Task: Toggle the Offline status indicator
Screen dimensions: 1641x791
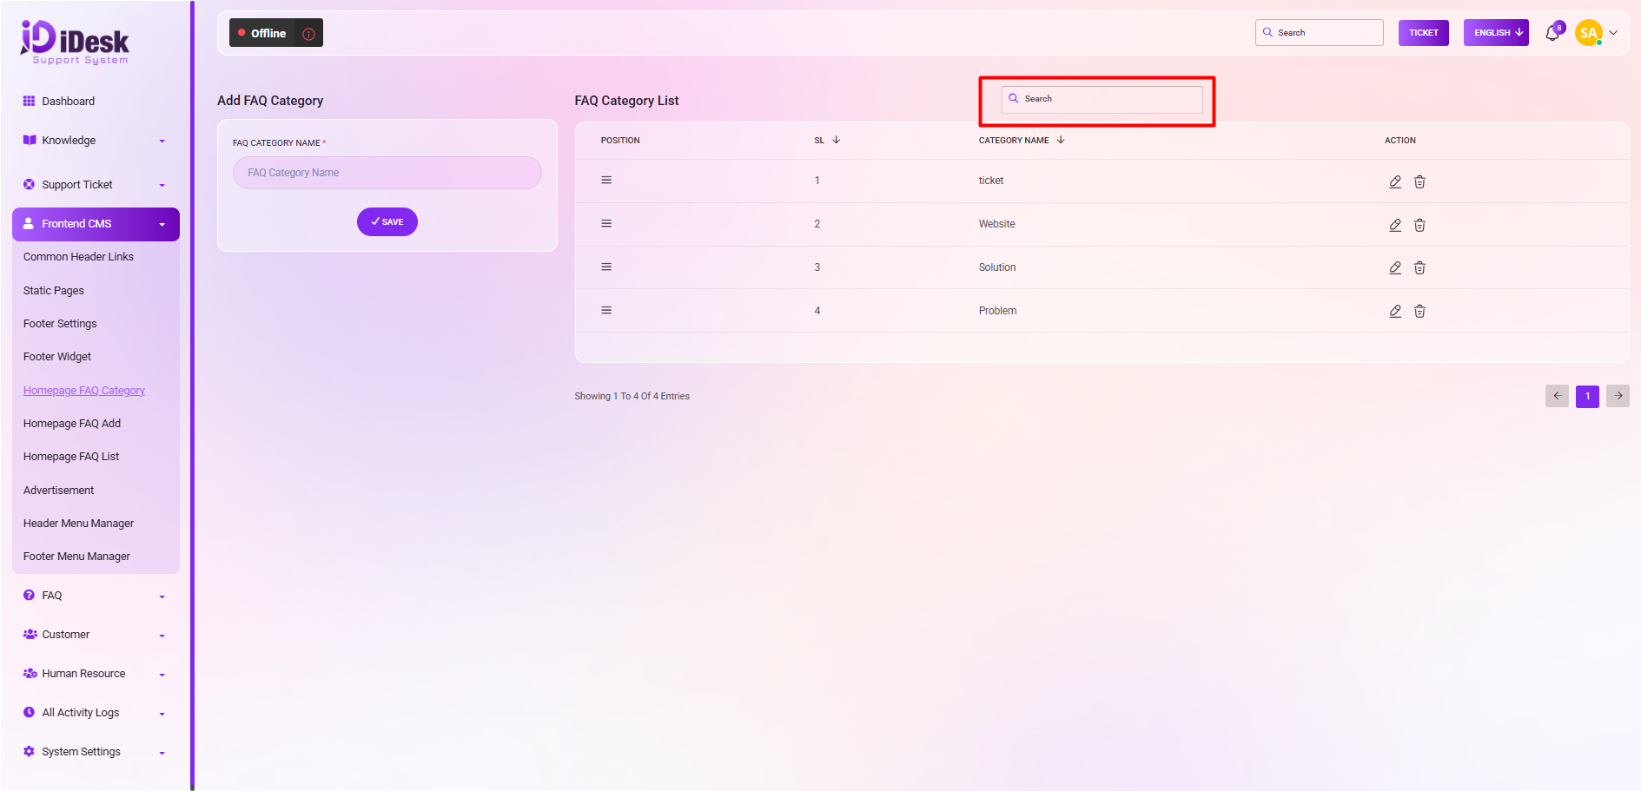Action: coord(262,33)
